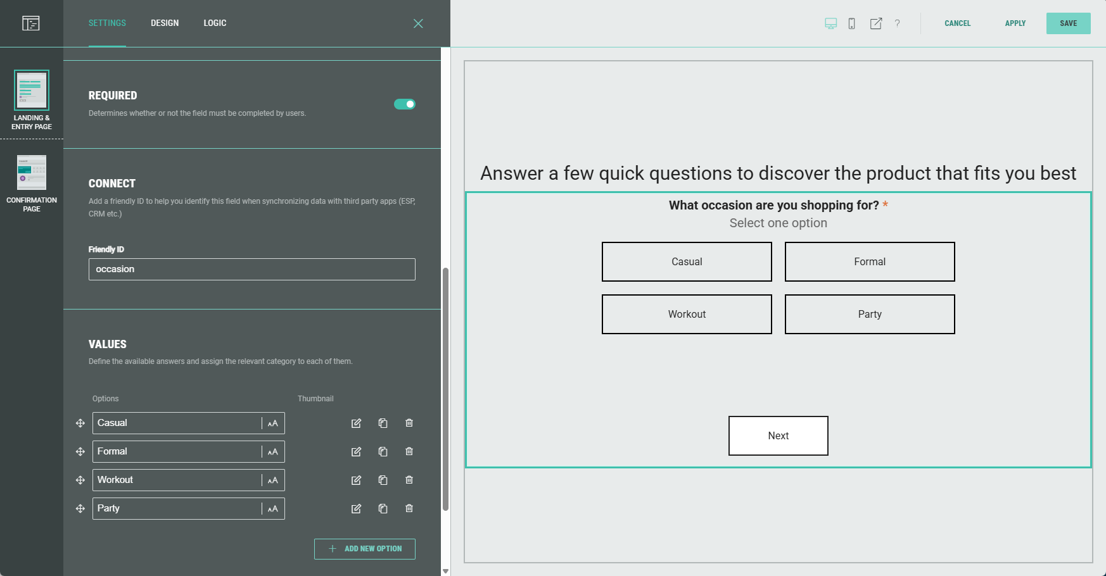The height and width of the screenshot is (576, 1106).
Task: Click the help question mark icon
Action: (897, 23)
